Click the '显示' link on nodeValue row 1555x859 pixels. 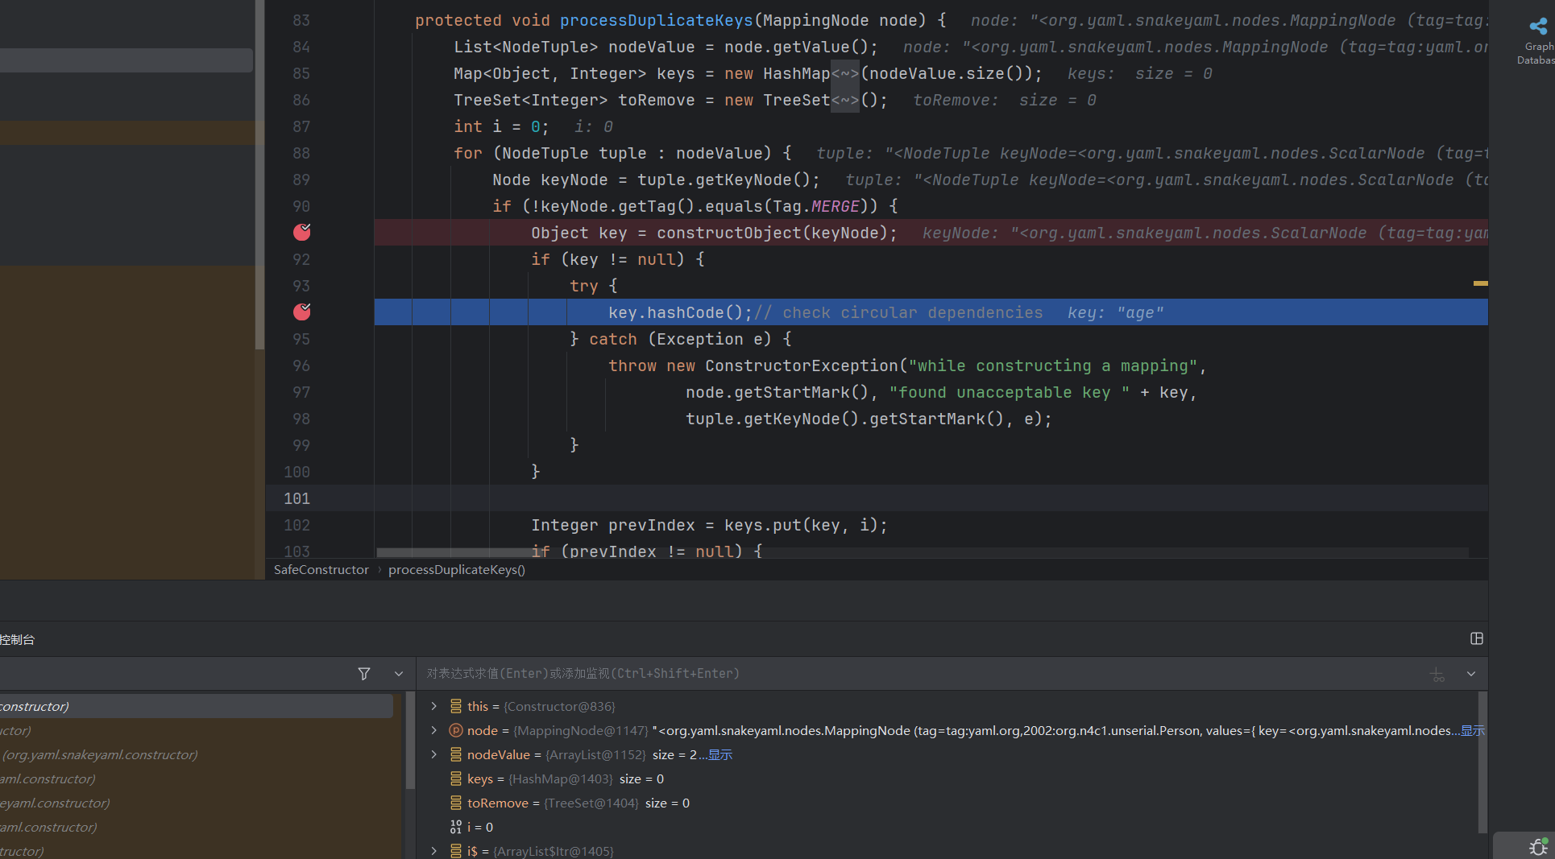click(720, 755)
